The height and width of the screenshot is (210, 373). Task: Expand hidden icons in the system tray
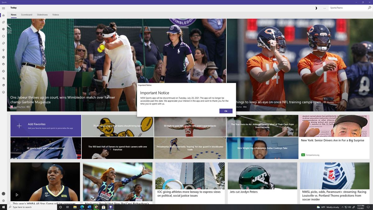pyautogui.click(x=342, y=207)
